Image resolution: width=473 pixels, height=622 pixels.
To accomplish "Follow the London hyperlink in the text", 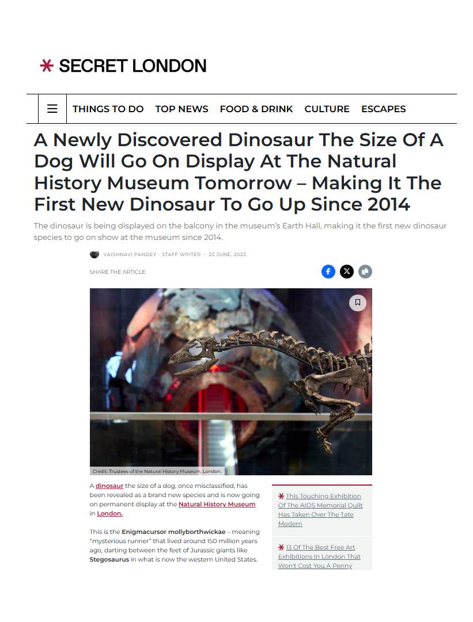I will 109,513.
